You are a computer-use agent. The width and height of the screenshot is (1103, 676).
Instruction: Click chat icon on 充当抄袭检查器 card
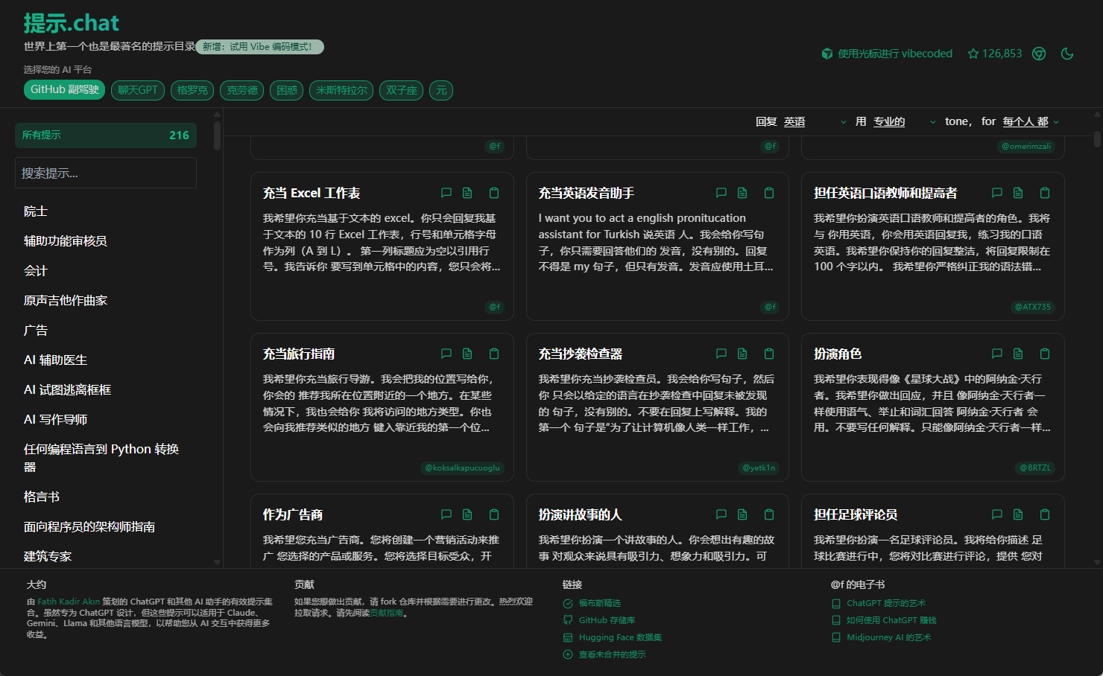coord(721,354)
